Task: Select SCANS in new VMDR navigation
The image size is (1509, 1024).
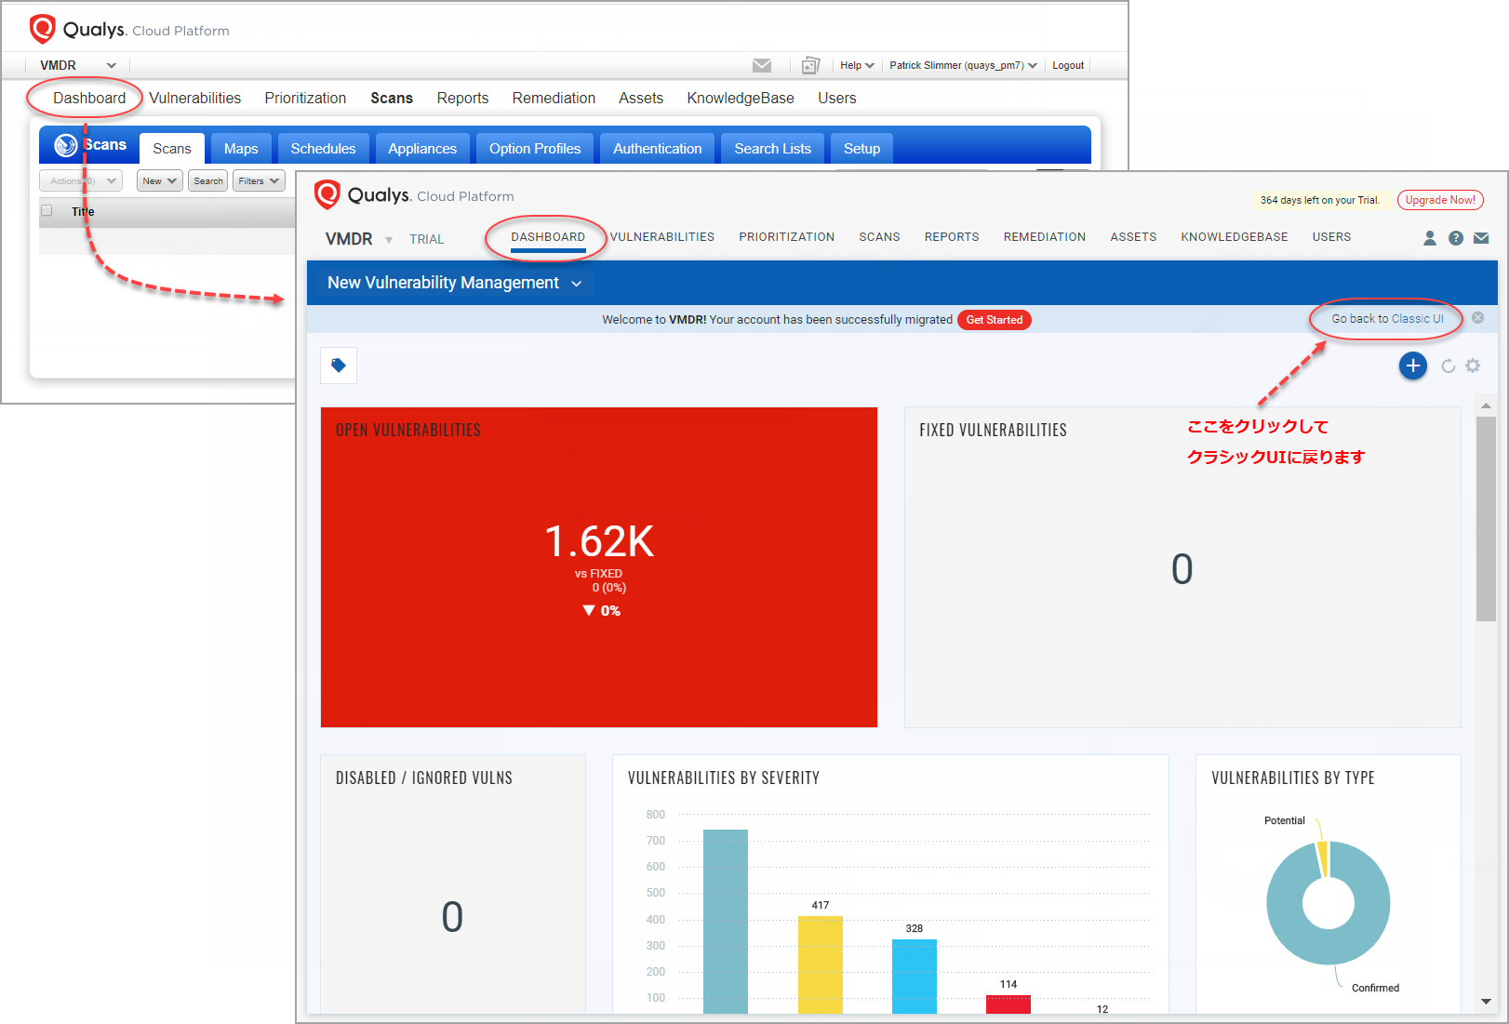Action: 879,237
